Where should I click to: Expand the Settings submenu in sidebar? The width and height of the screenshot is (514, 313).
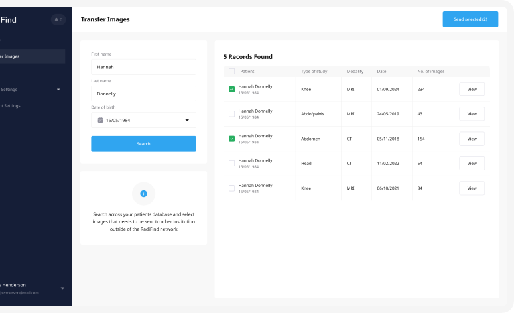click(x=58, y=89)
